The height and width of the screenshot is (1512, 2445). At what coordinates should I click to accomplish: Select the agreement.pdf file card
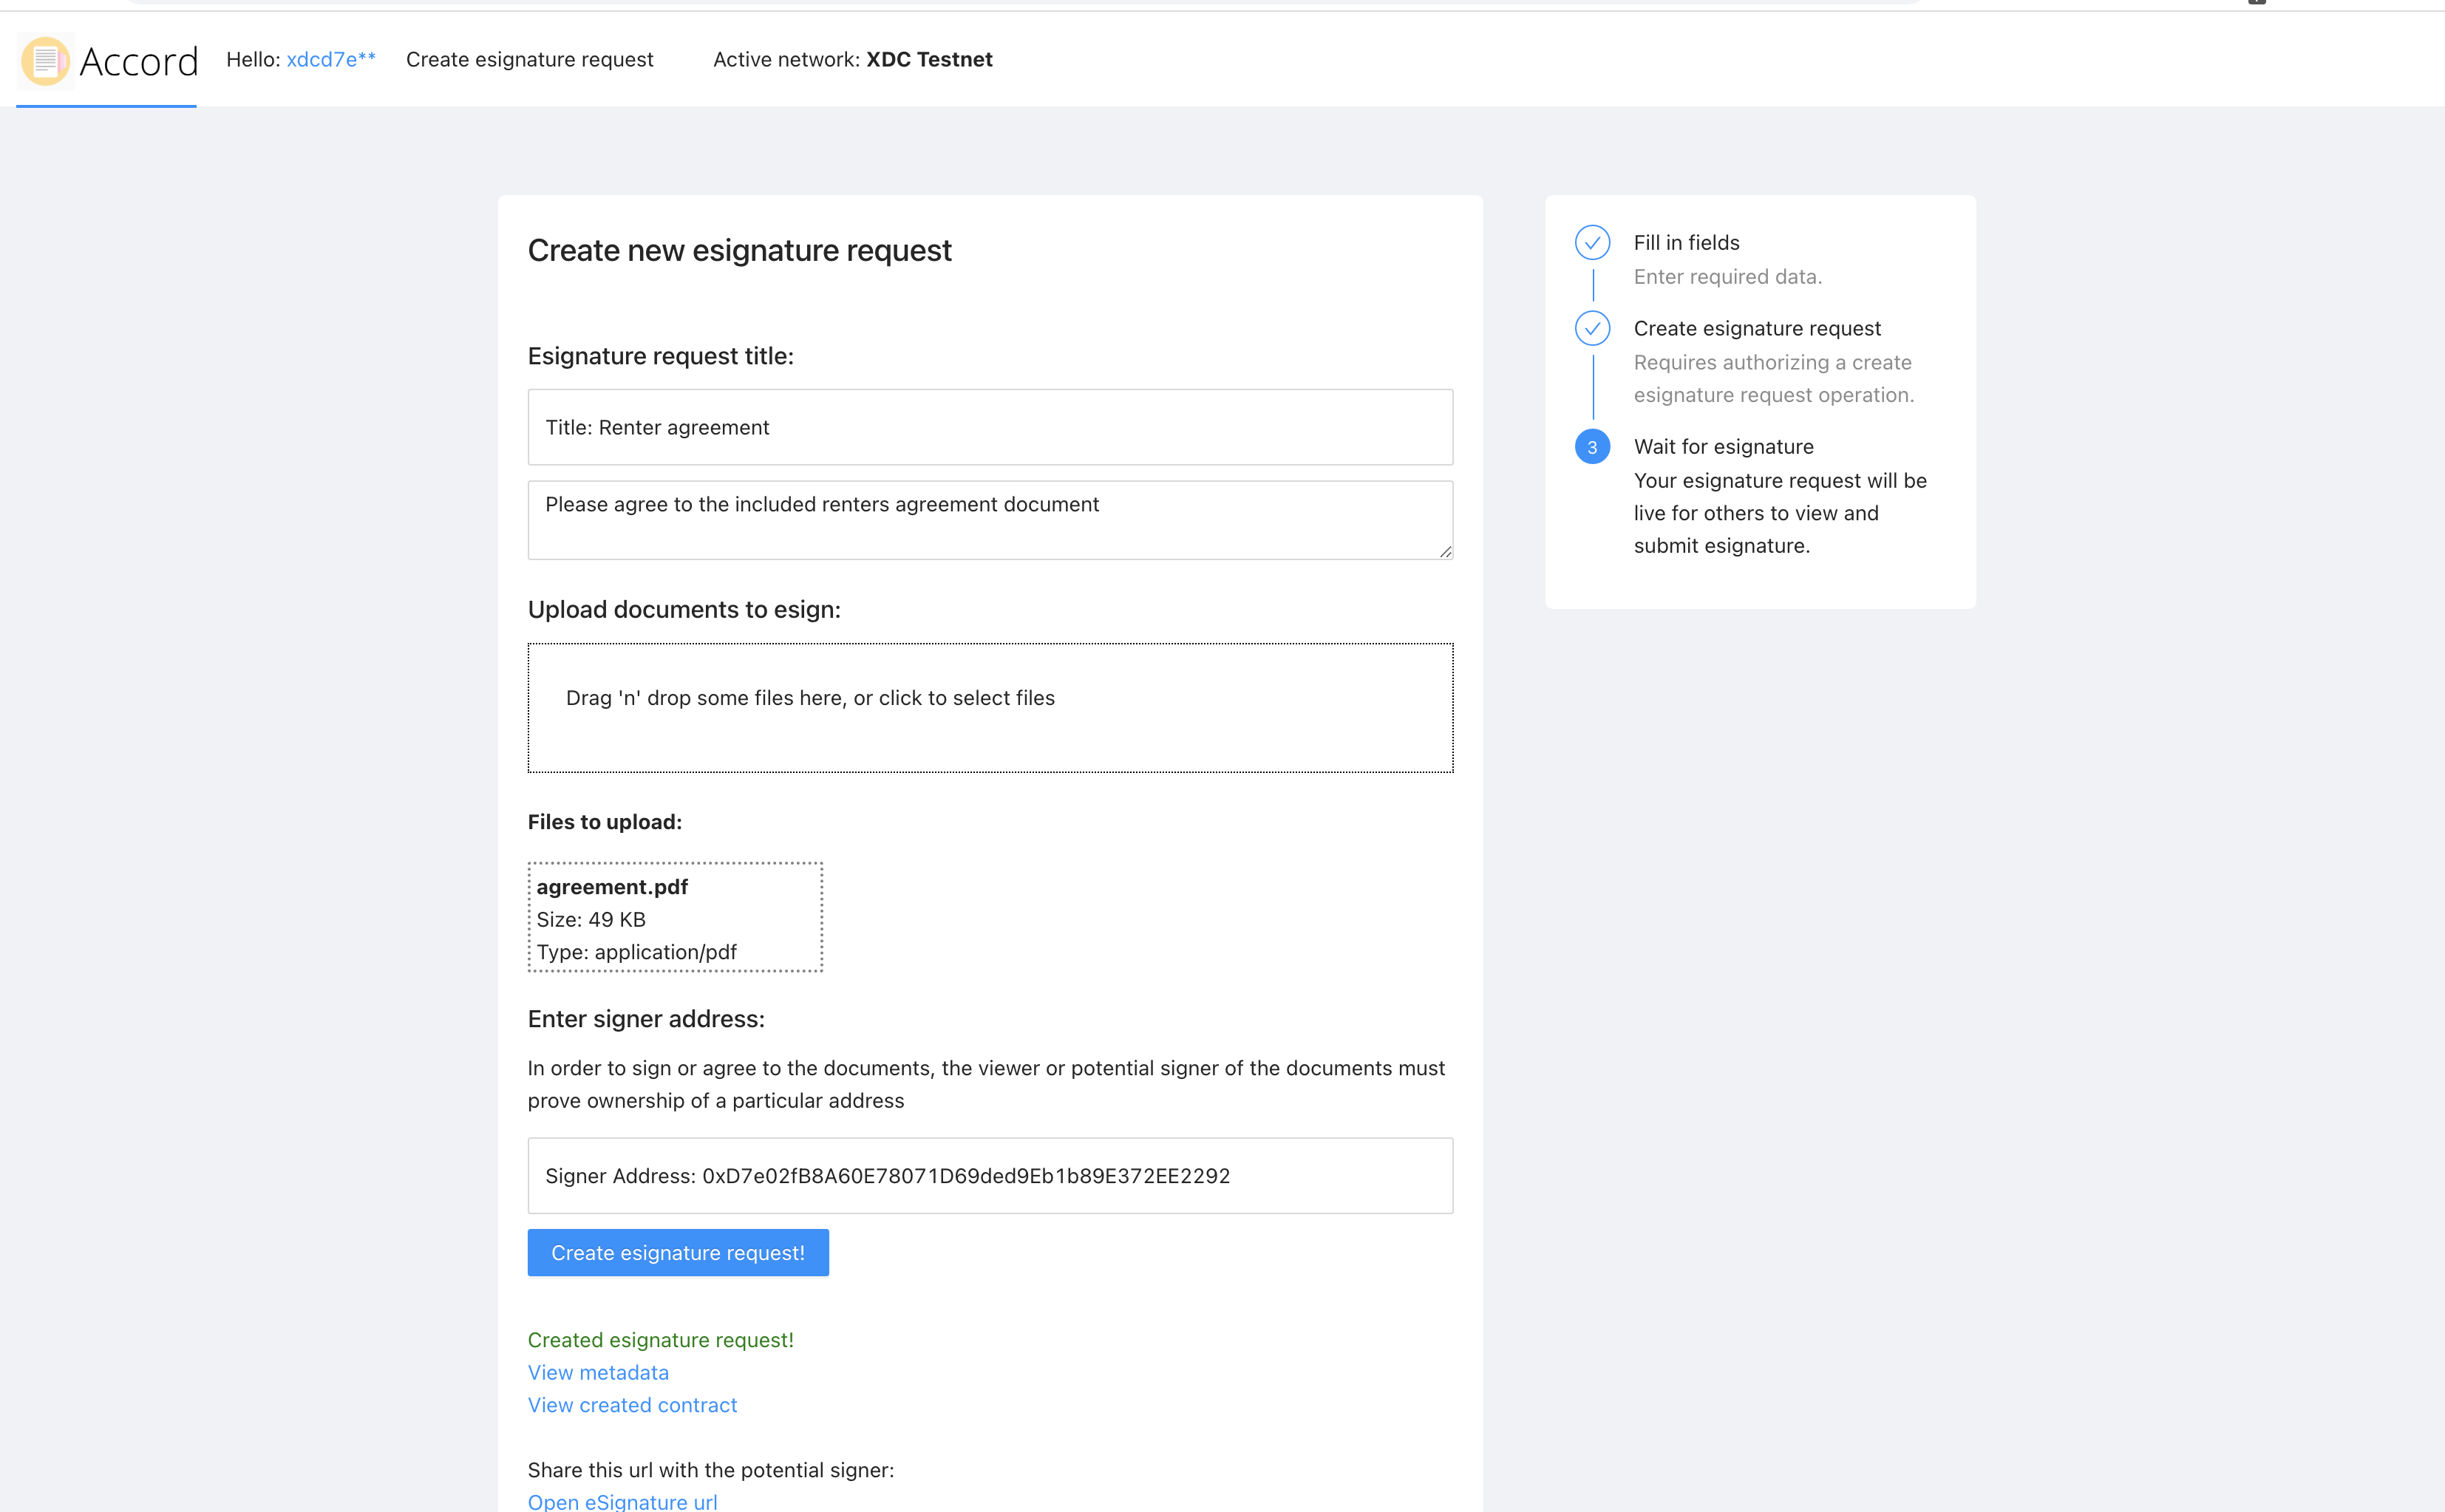pos(675,917)
